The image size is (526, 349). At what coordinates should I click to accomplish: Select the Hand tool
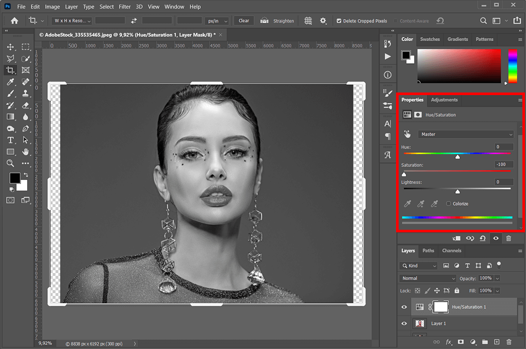coord(26,152)
